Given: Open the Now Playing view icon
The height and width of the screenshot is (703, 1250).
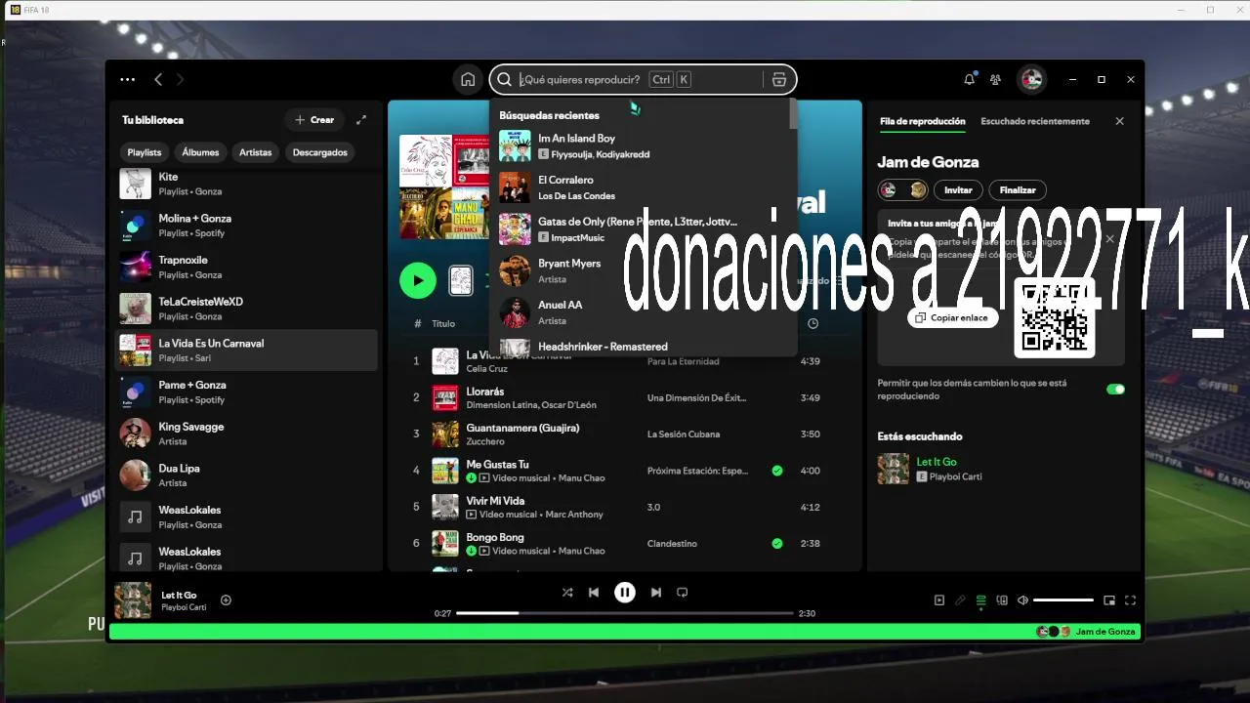Looking at the screenshot, I should 939,600.
